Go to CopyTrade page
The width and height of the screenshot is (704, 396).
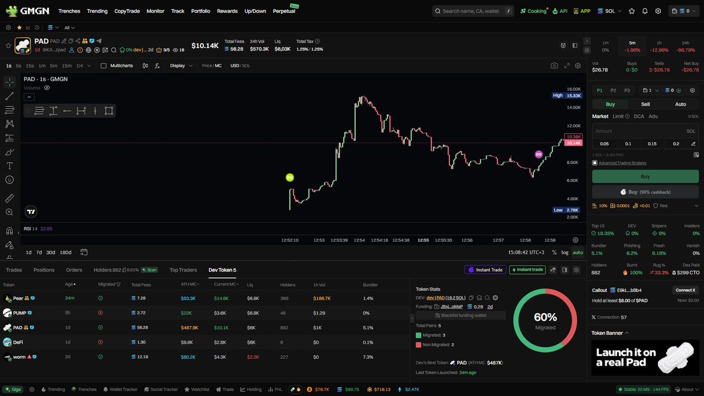(x=127, y=11)
